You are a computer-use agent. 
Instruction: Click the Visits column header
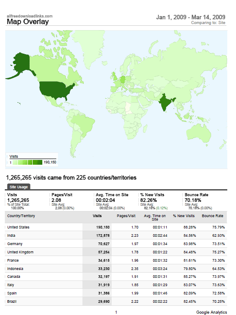(97, 216)
